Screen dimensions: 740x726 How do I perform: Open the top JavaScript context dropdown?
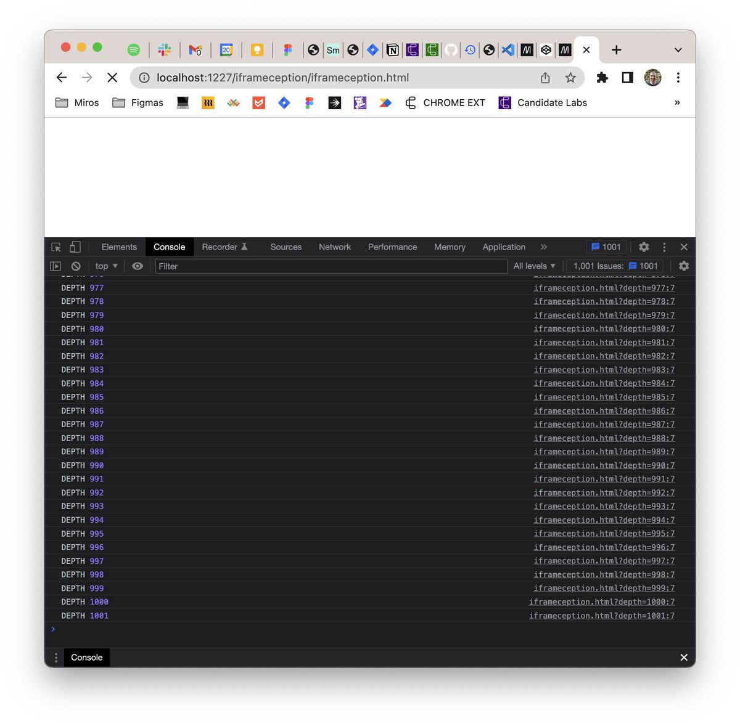(106, 266)
